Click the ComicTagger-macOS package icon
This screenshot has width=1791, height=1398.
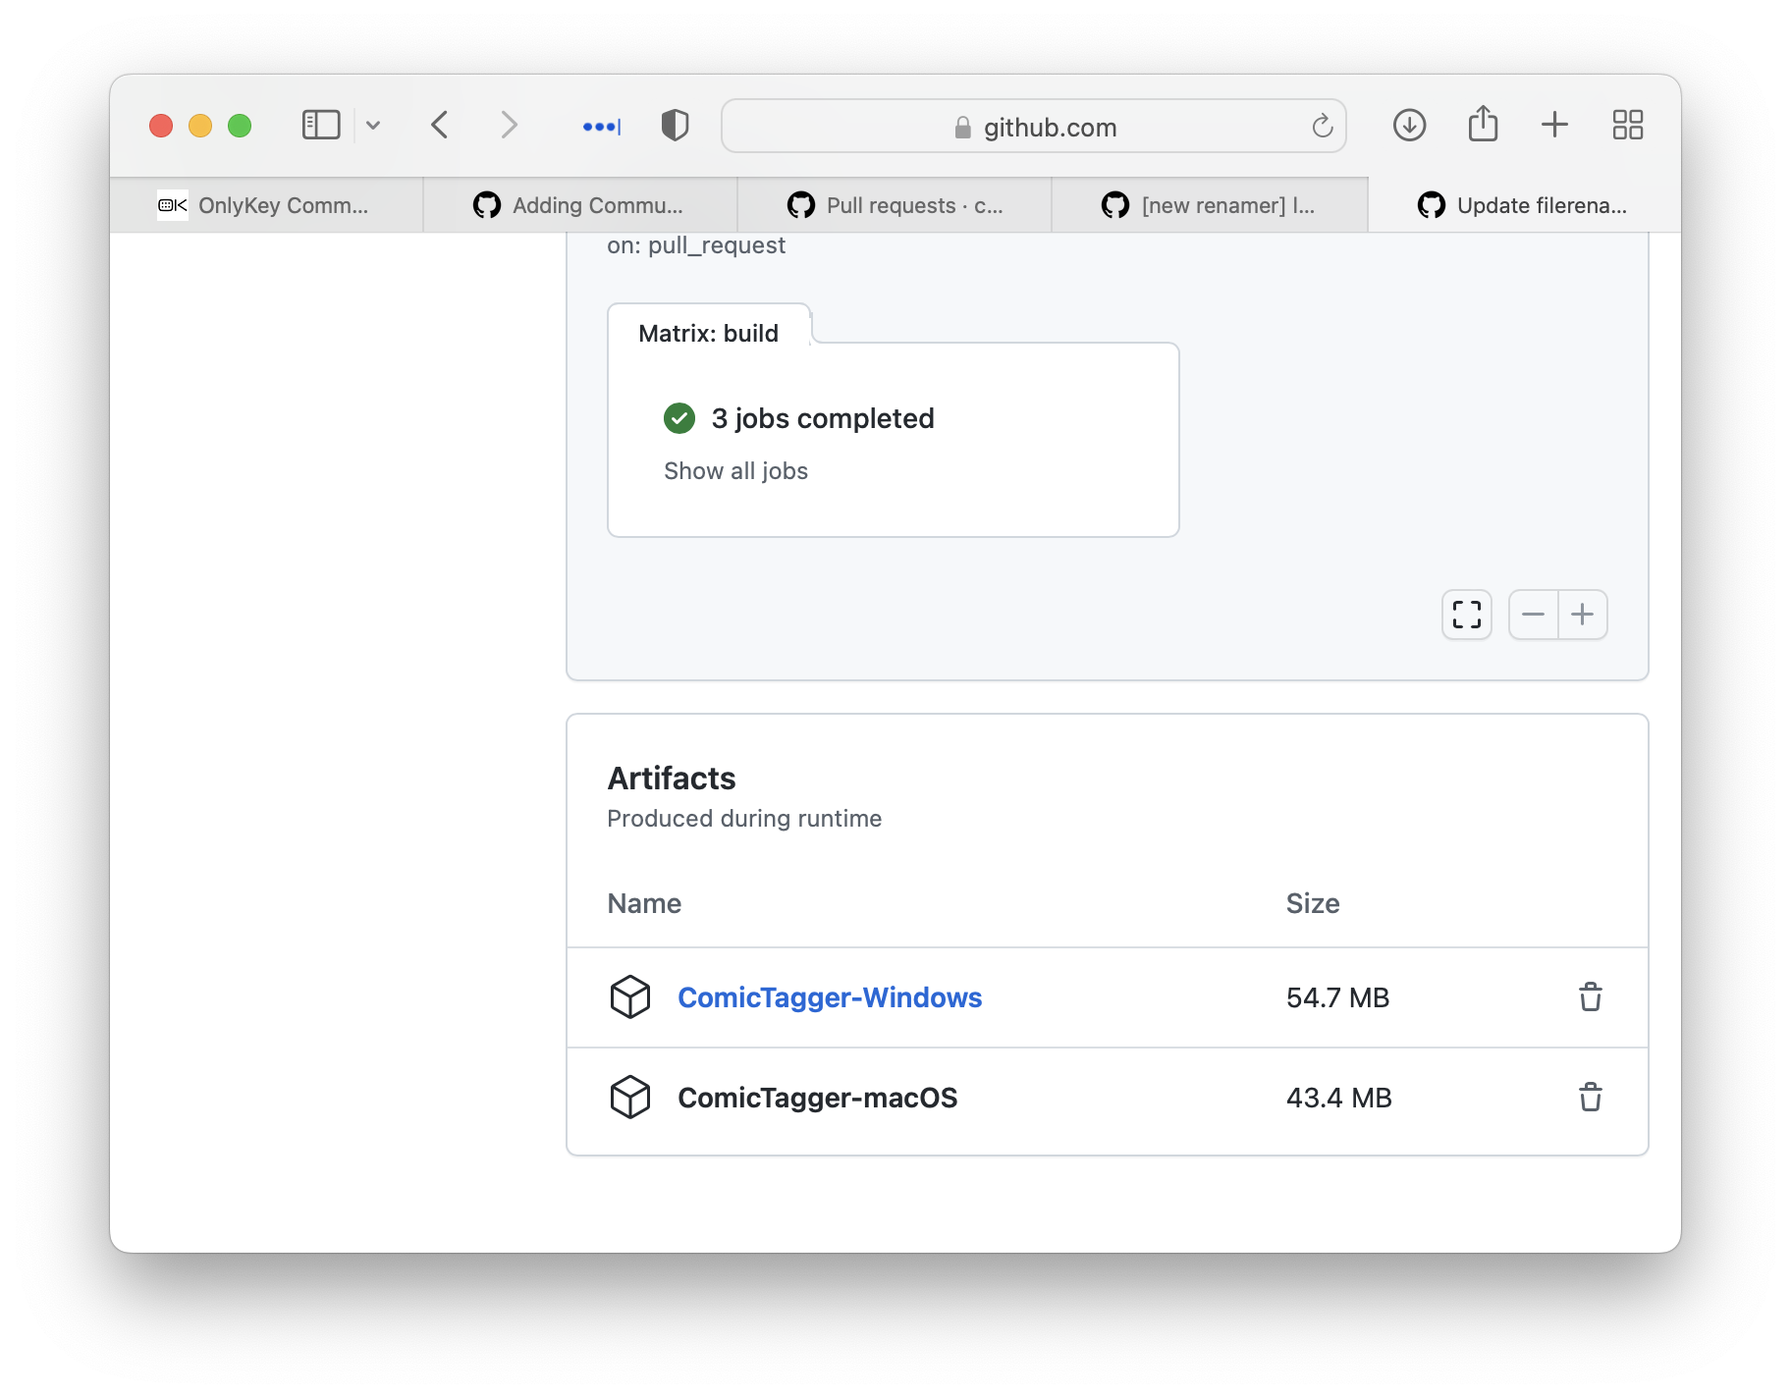[x=631, y=1098]
